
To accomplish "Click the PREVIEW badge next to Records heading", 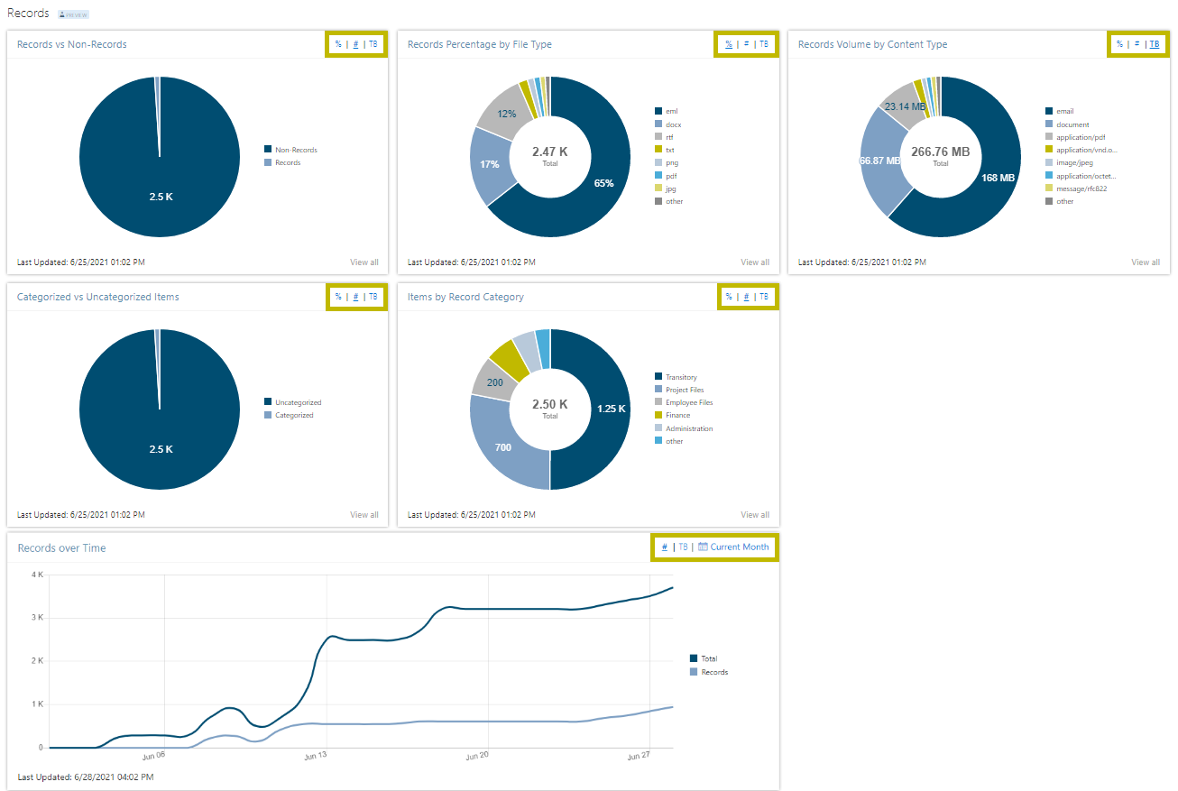I will pos(72,13).
